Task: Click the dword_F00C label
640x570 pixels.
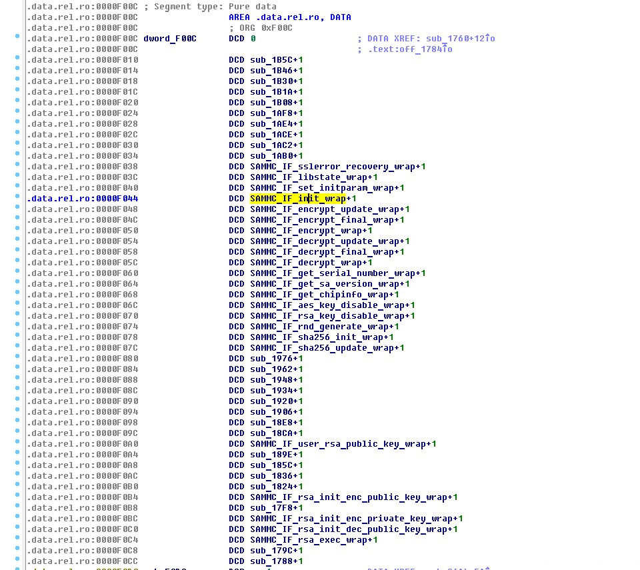Action: click(170, 39)
